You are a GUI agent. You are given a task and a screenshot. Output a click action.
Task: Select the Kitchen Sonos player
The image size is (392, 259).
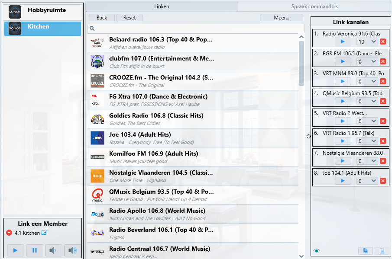(x=42, y=29)
